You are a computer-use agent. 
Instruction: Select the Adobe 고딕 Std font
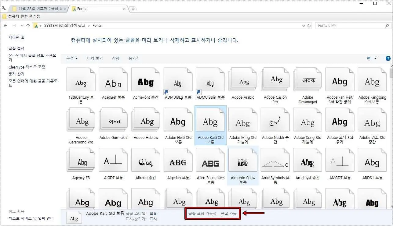click(340, 120)
